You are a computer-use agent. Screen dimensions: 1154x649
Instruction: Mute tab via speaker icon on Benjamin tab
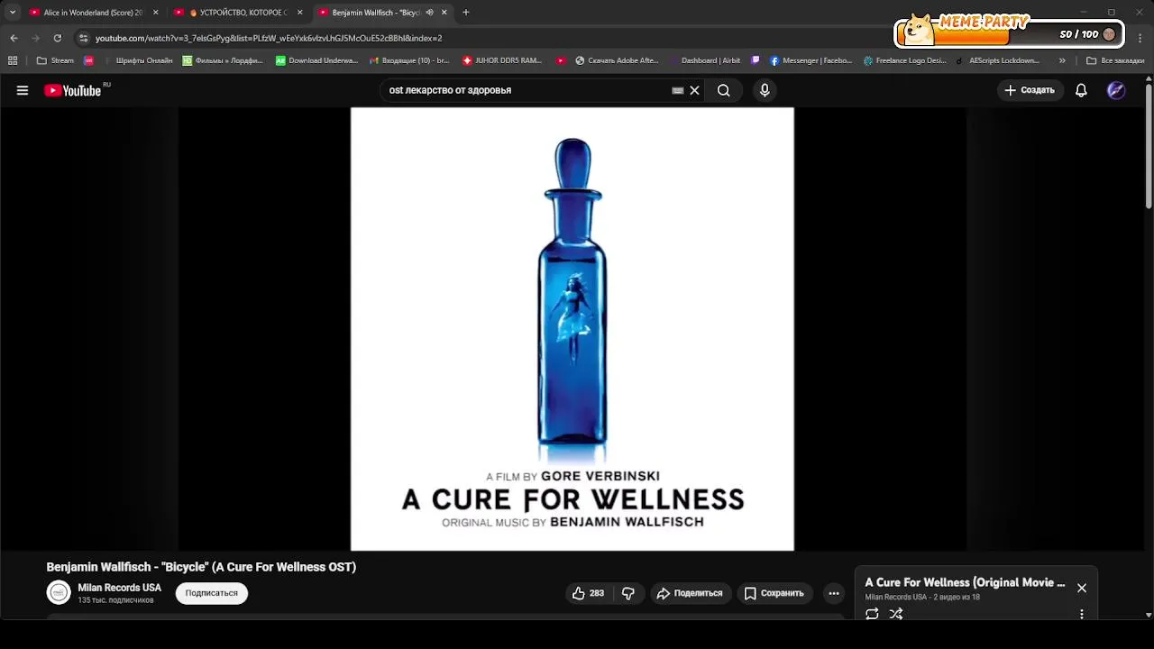coord(429,13)
